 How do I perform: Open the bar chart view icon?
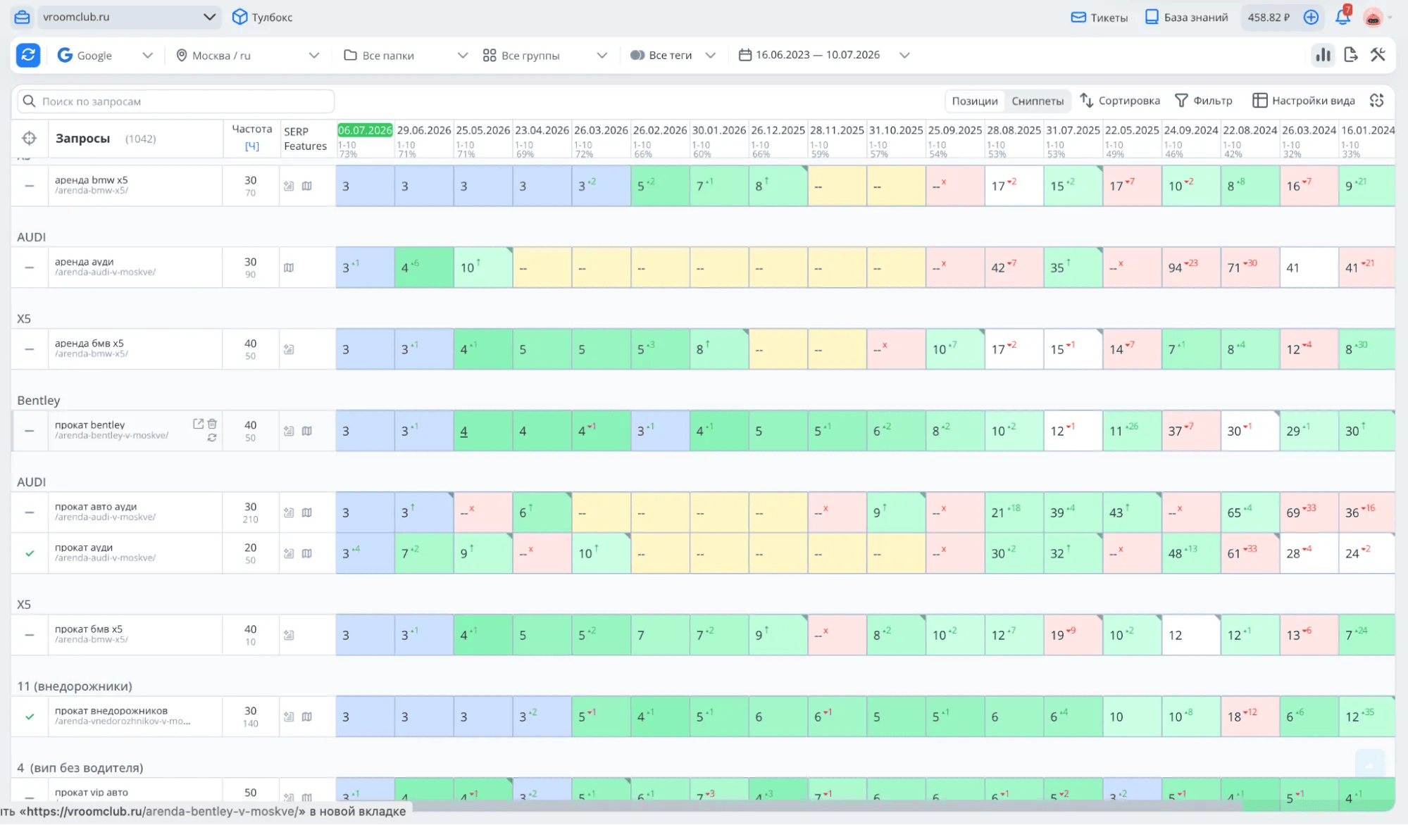(1323, 55)
